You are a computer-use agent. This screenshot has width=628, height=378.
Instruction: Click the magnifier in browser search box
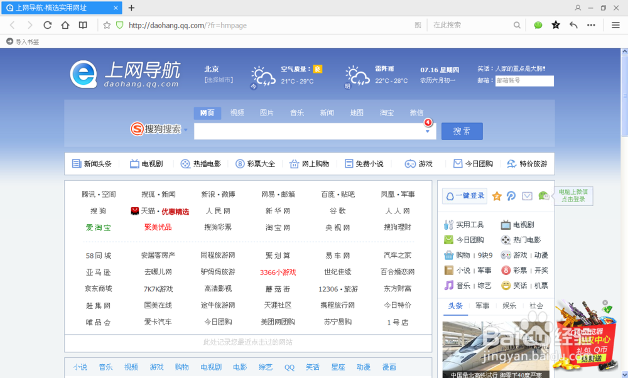(517, 25)
